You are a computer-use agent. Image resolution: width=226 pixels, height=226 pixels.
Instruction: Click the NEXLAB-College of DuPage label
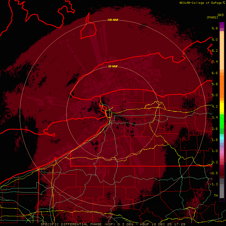[201, 3]
